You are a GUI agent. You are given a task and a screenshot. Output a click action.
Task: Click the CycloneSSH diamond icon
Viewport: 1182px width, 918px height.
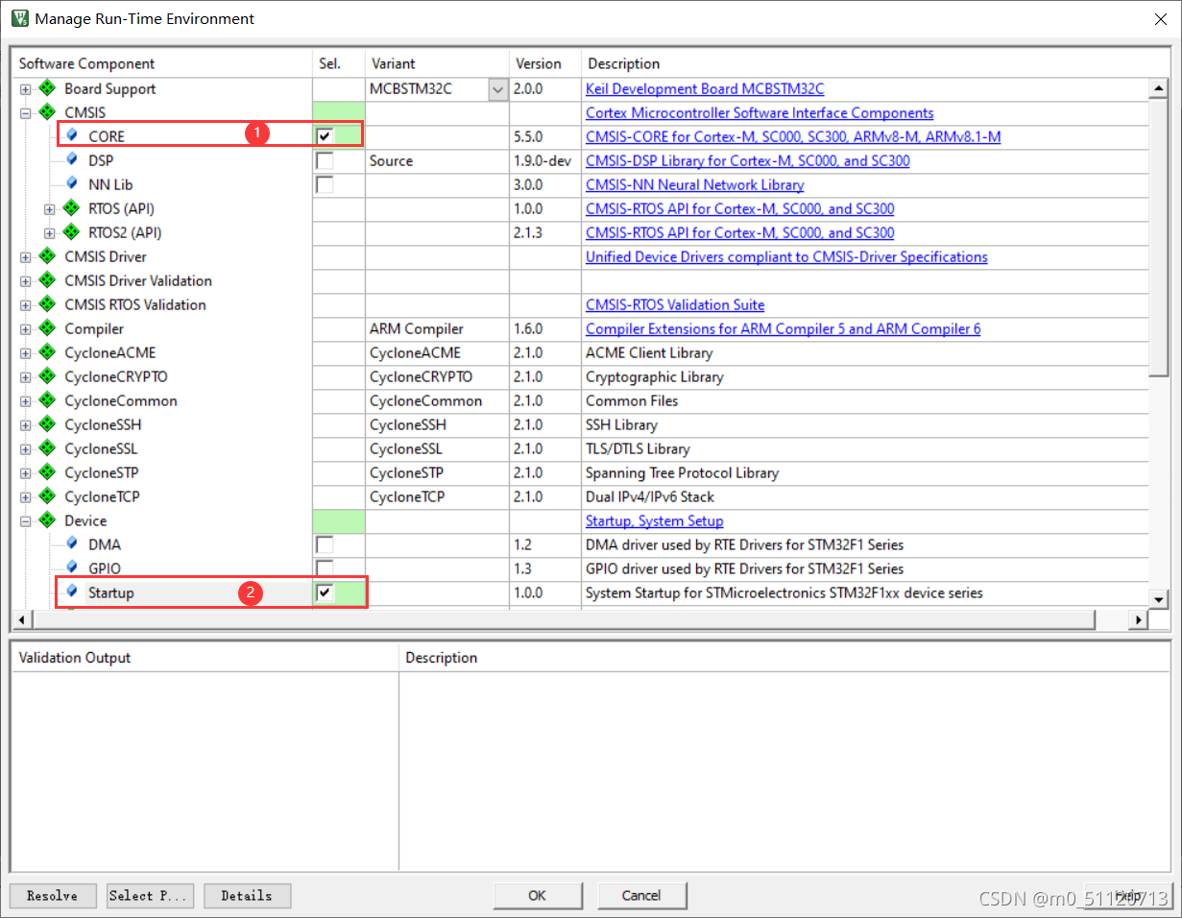tap(47, 424)
